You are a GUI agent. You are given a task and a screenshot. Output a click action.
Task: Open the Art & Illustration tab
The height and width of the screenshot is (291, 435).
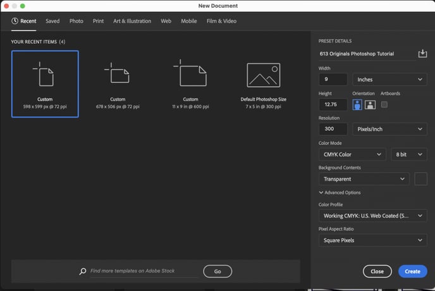[x=132, y=21]
